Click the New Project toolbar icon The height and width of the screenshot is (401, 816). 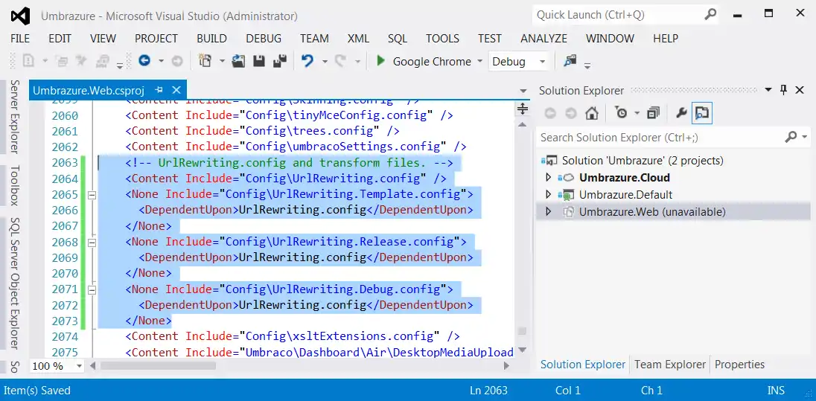(x=205, y=61)
